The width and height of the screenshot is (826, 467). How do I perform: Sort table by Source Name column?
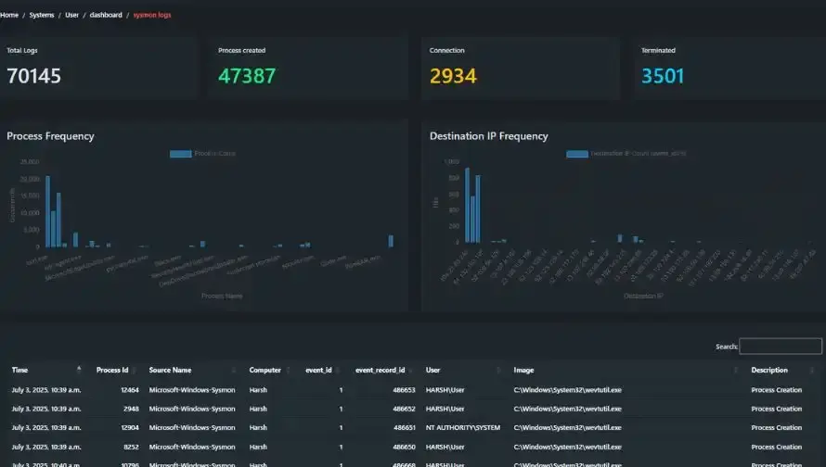[x=170, y=370]
